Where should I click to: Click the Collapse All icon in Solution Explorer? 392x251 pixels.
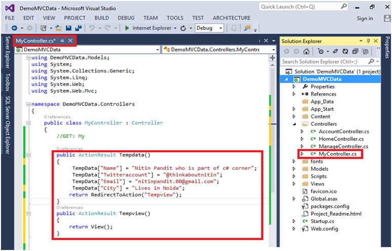point(355,51)
